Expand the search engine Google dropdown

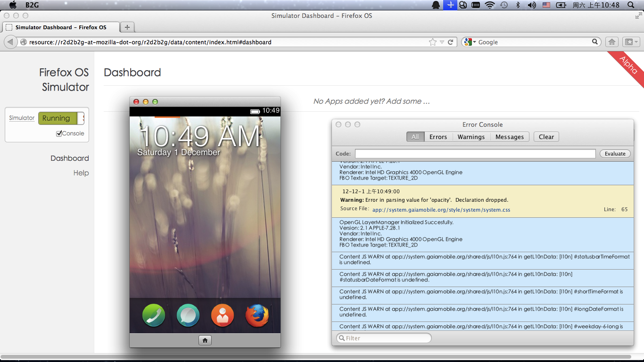(470, 42)
